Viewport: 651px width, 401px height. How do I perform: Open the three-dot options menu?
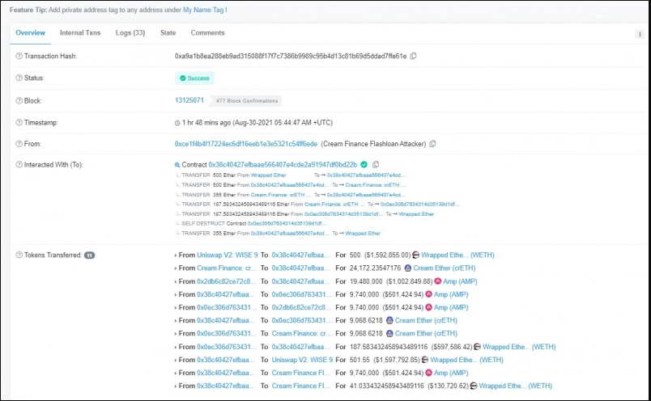[x=640, y=34]
